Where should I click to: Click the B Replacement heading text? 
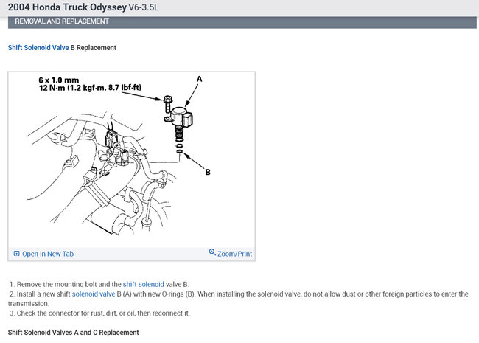point(93,48)
